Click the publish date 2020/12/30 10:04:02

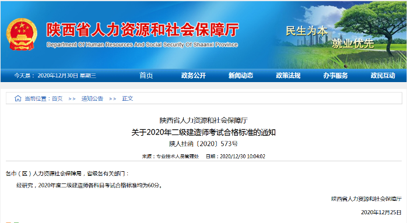[x=243, y=157]
